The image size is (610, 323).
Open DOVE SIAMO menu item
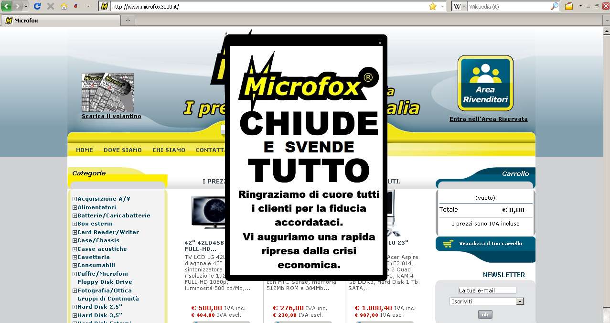click(x=123, y=150)
